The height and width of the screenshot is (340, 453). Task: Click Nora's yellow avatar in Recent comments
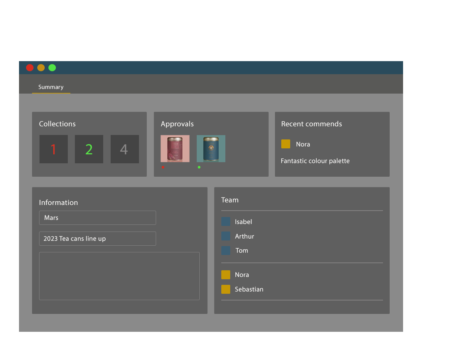tap(286, 144)
